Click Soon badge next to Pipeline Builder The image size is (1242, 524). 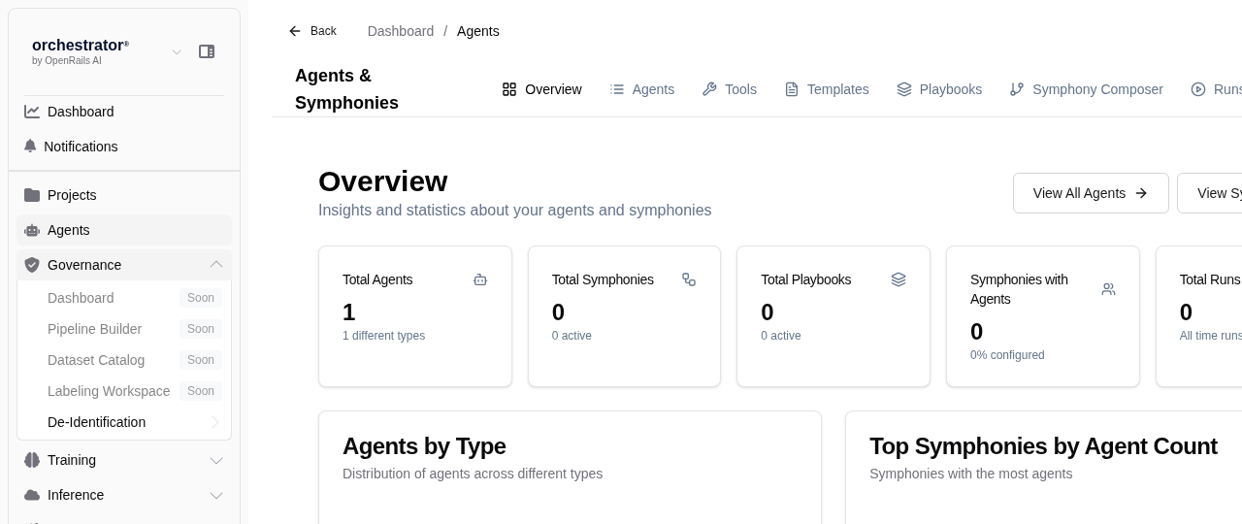point(201,329)
